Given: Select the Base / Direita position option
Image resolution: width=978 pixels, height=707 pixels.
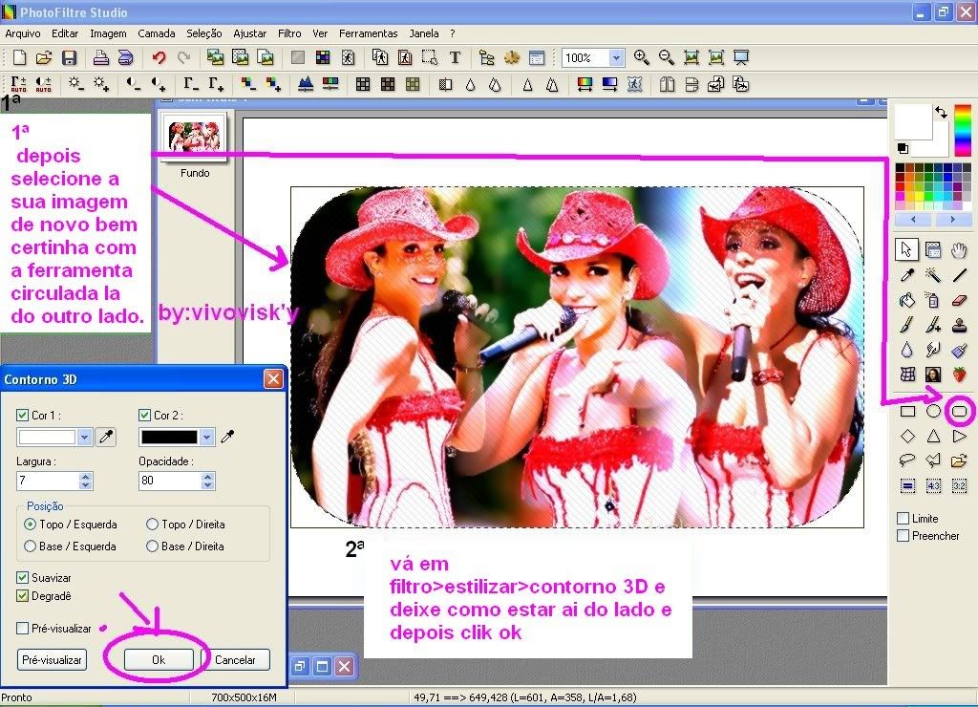Looking at the screenshot, I should [x=153, y=546].
